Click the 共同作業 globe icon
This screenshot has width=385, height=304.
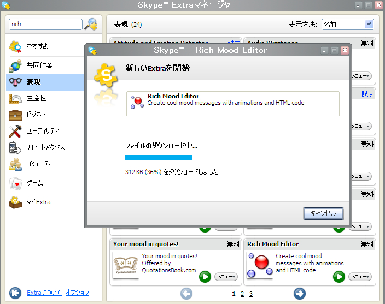15,65
